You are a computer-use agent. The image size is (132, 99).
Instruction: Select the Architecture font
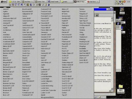pyautogui.click(x=7, y=30)
